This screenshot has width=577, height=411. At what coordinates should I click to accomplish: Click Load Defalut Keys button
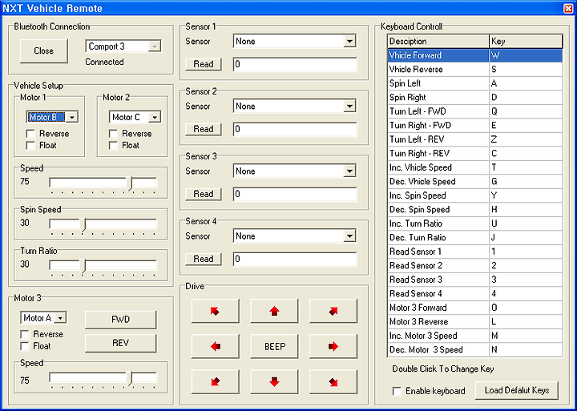[517, 390]
